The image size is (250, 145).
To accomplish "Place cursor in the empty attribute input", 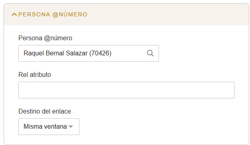I will [126, 90].
